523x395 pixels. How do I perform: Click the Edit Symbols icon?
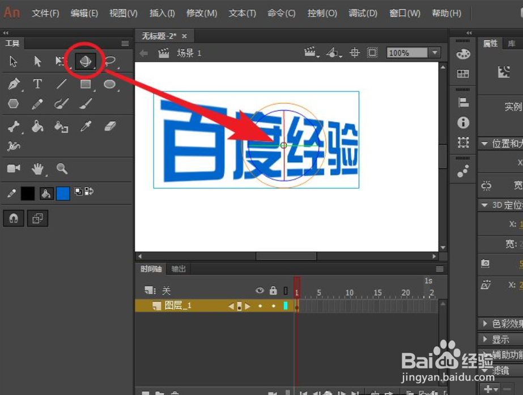[x=334, y=52]
